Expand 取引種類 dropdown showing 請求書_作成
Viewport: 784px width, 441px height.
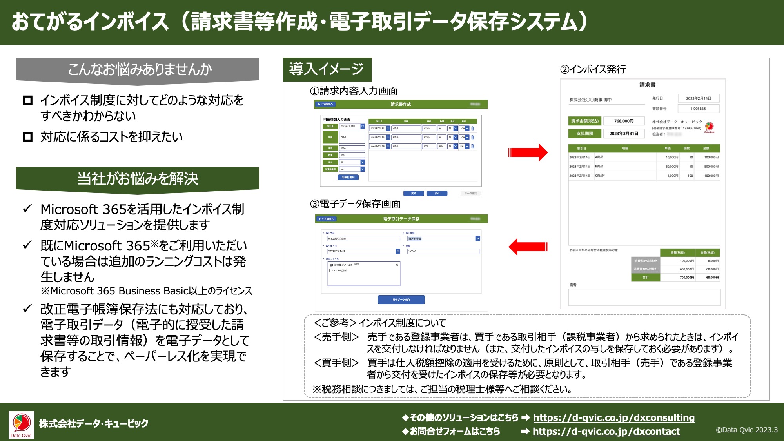coord(478,238)
